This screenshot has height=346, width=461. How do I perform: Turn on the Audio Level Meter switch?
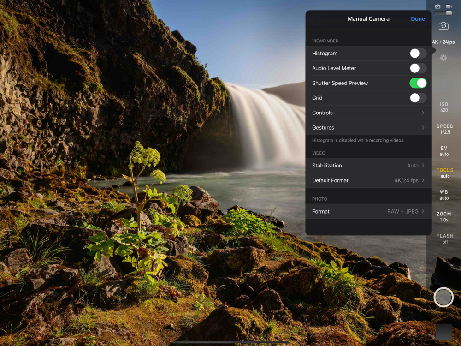click(x=418, y=68)
